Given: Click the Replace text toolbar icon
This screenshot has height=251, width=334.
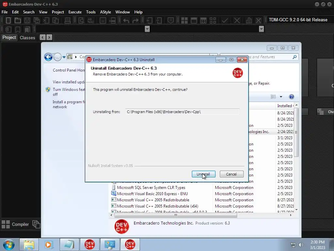Looking at the screenshot, I should [x=91, y=21].
